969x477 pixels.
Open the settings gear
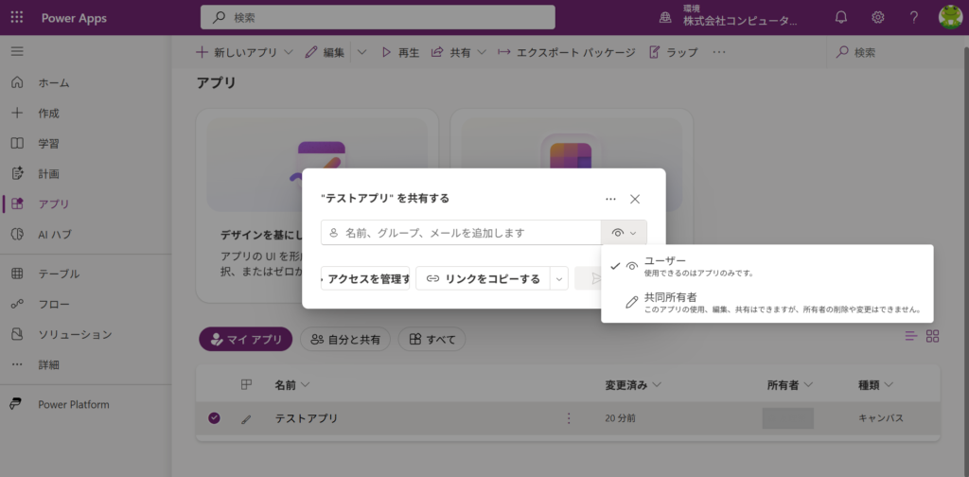tap(877, 18)
